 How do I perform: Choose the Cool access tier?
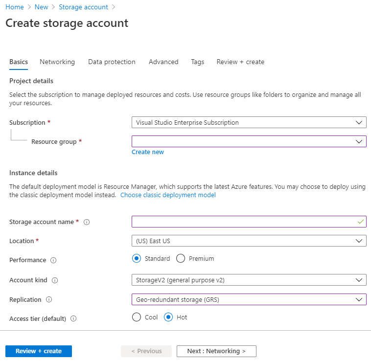click(x=137, y=317)
